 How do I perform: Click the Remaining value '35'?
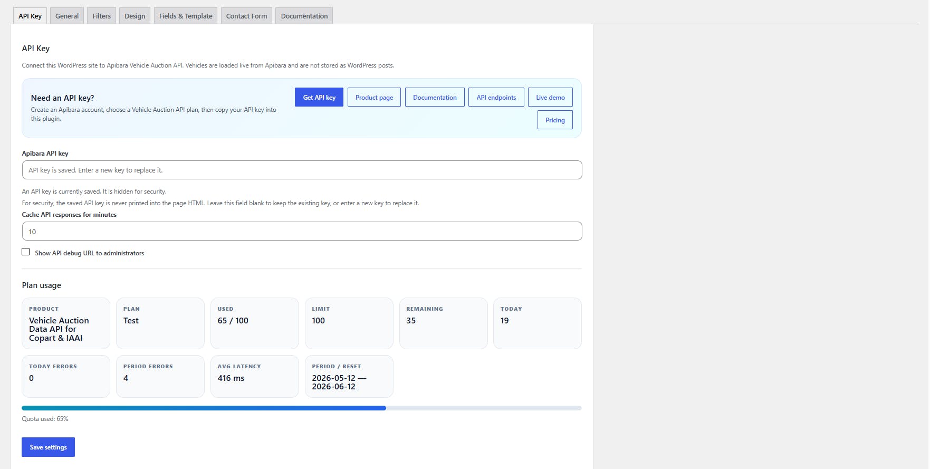click(411, 321)
